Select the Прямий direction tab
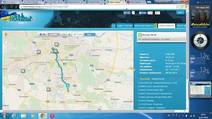This screenshot has width=212, height=119. [x=145, y=79]
